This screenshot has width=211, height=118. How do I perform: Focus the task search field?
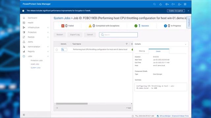(x=118, y=35)
